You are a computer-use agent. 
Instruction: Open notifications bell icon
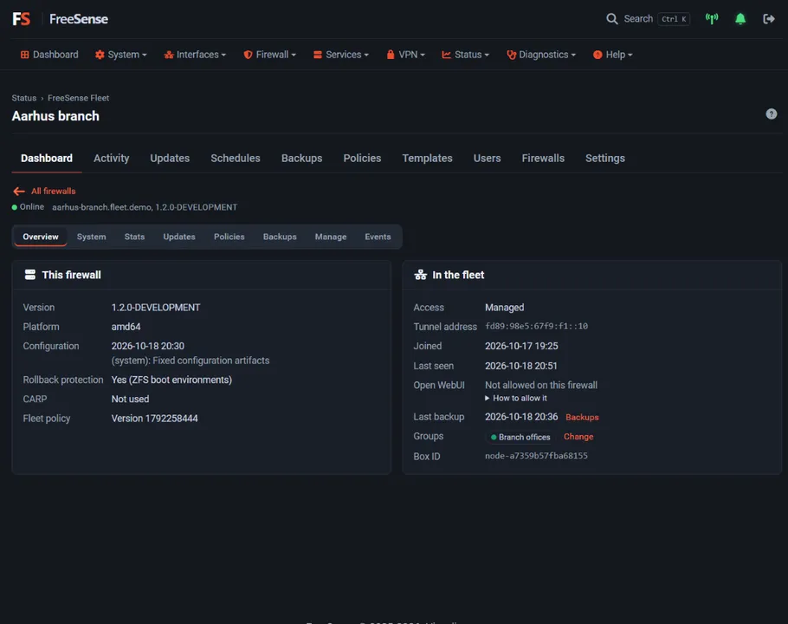[x=740, y=19]
